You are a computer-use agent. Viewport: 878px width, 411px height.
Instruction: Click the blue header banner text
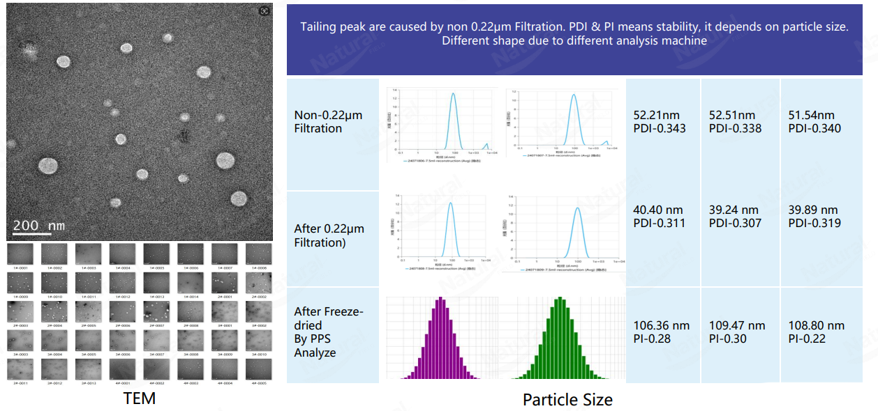(x=574, y=33)
